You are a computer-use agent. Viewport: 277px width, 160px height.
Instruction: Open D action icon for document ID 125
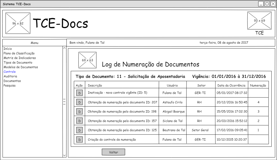pyautogui.click(x=79, y=130)
